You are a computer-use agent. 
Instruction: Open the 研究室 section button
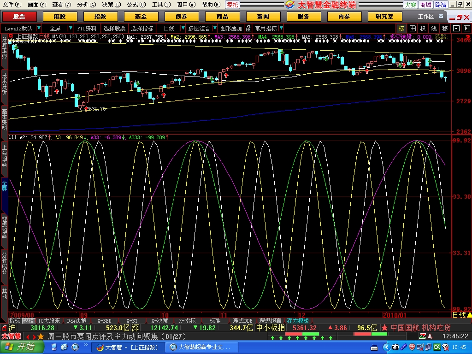(384, 16)
